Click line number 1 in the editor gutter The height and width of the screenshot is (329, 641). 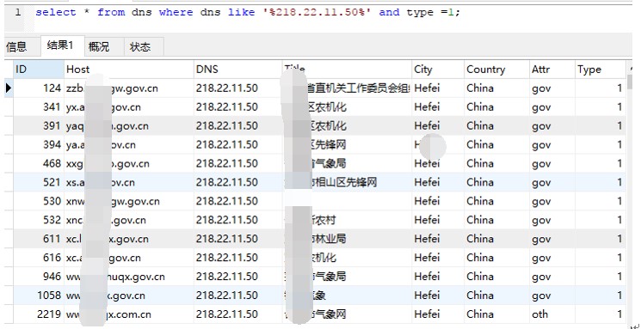17,12
